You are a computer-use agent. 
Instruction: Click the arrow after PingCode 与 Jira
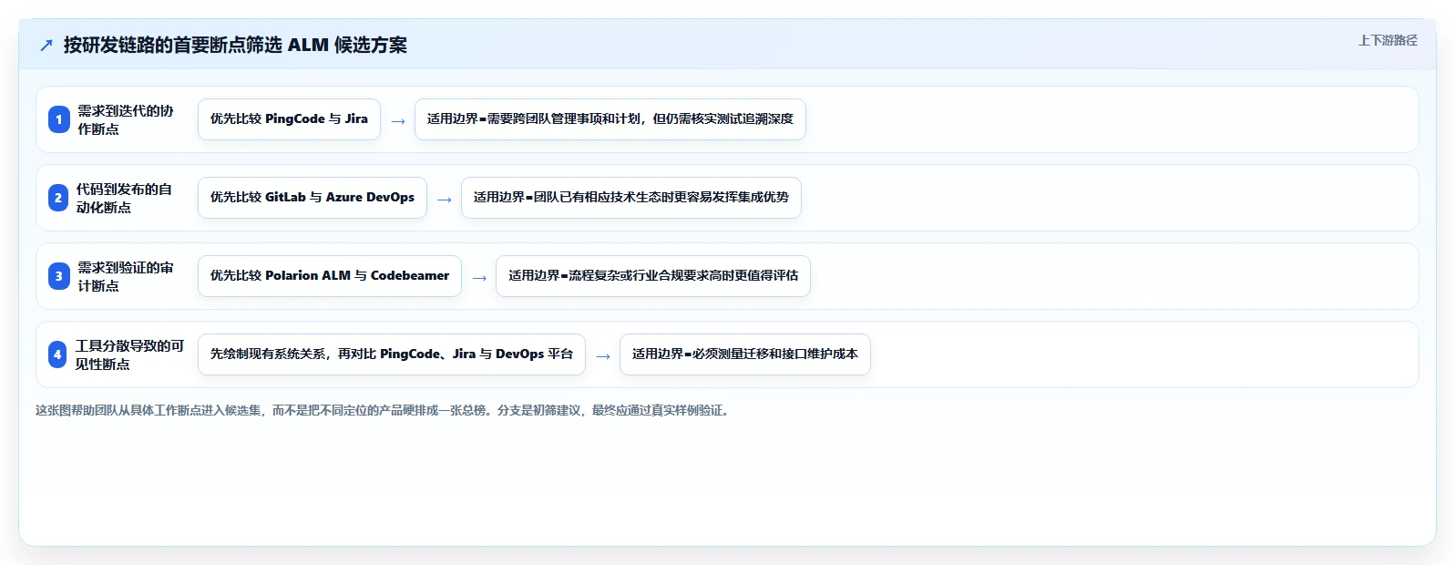[398, 120]
